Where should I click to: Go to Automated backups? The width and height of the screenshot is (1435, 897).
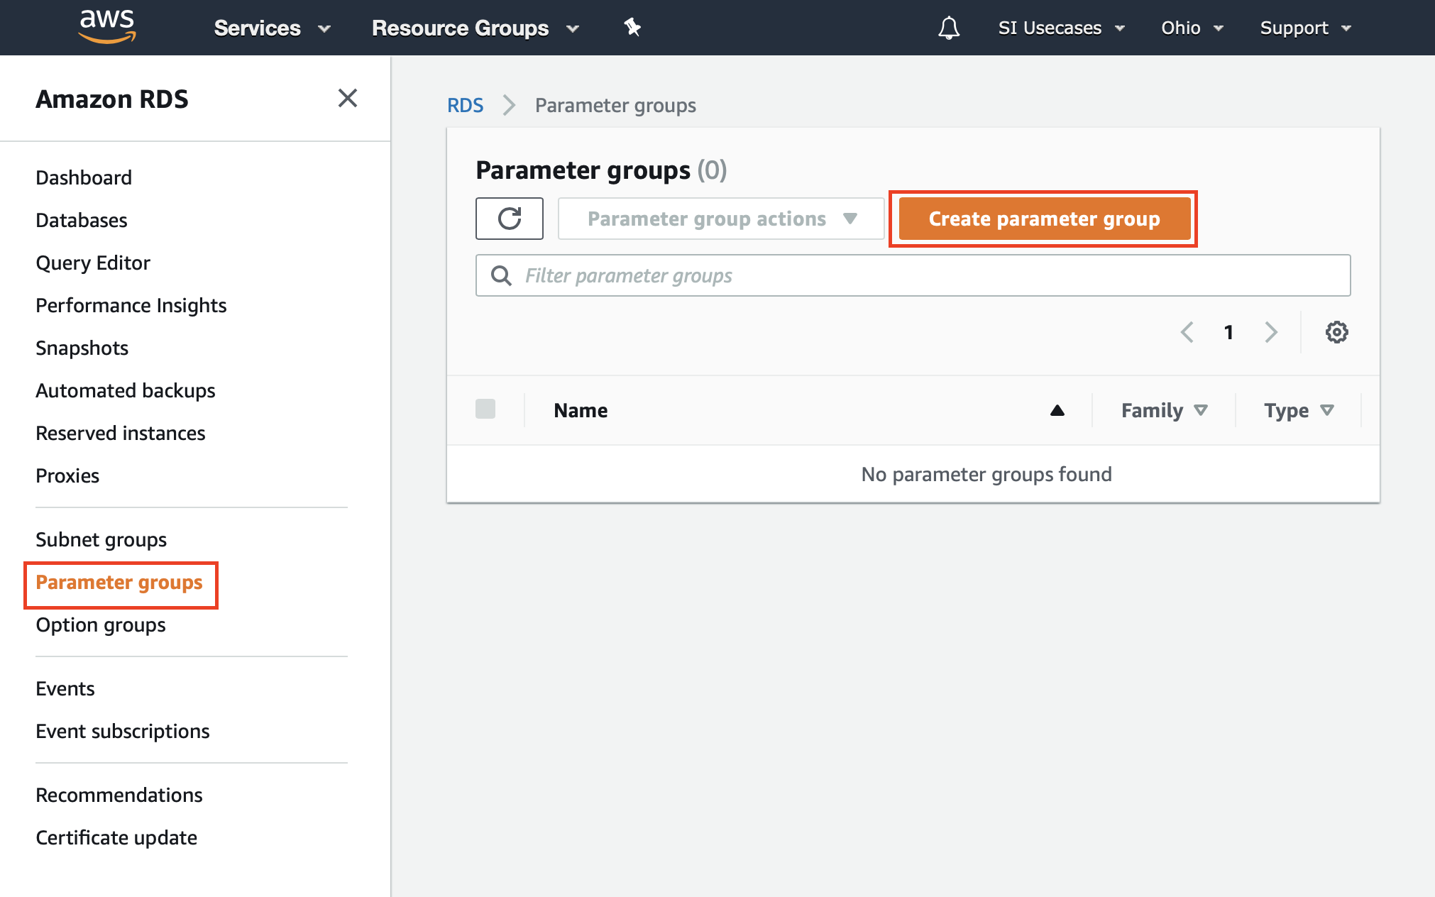[x=126, y=390]
